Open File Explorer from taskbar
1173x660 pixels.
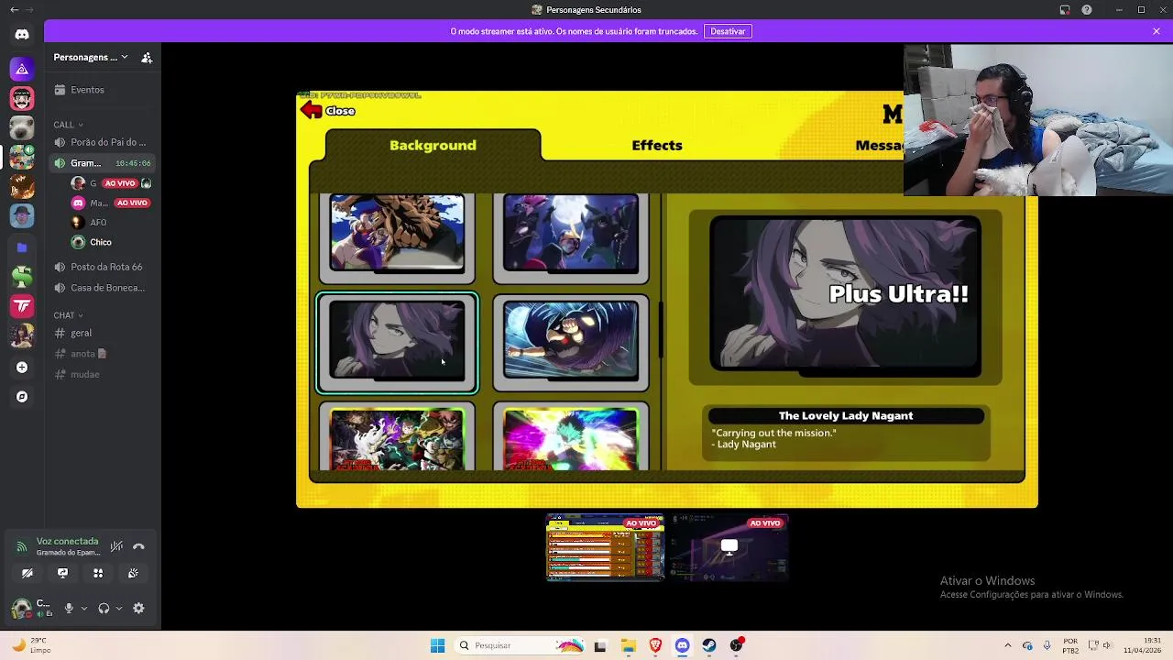click(629, 645)
